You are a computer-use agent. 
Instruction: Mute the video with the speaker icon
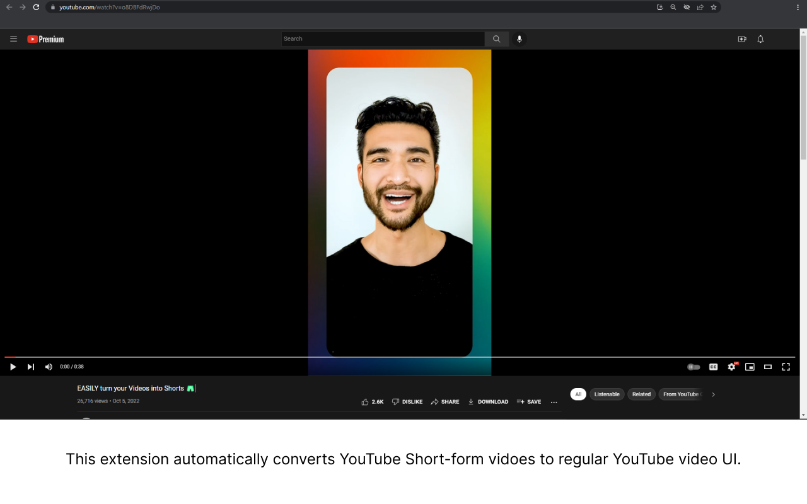tap(49, 367)
